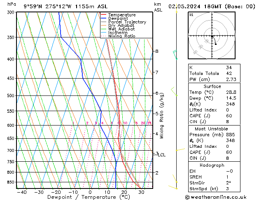
Task: Click the 'StmSpd (kt)' value '3'
Action: click(227, 189)
